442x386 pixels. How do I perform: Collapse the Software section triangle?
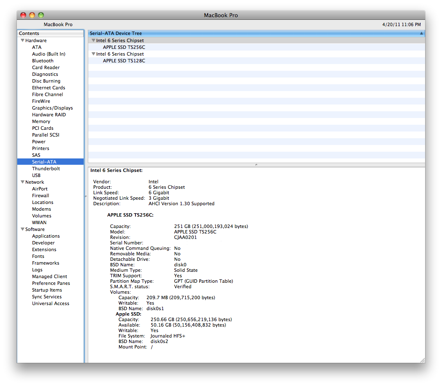[x=22, y=229]
